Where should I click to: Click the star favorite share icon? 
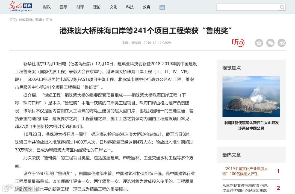tap(259, 43)
